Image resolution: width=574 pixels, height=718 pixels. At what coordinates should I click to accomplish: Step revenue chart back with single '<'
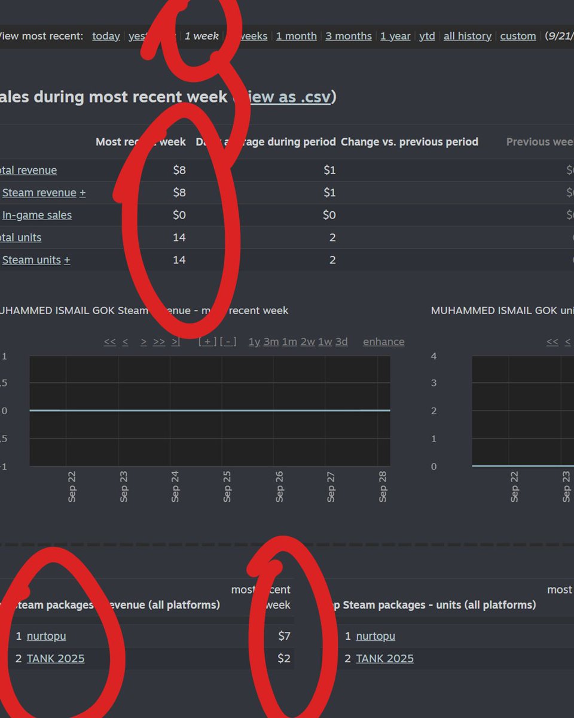(125, 342)
